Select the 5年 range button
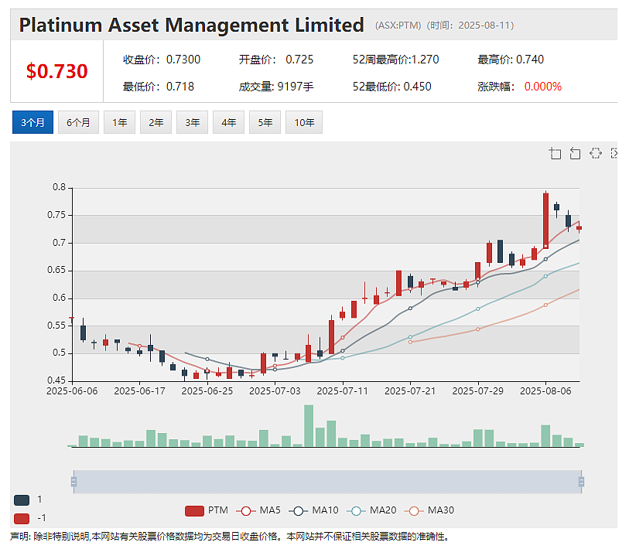629x549 pixels. pos(265,122)
